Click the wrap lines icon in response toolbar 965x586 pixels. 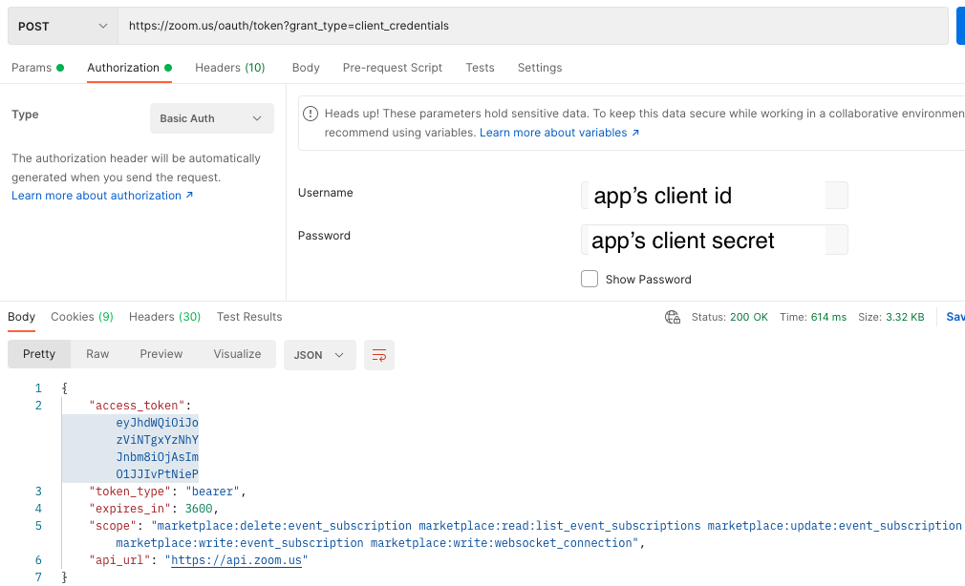click(x=379, y=355)
